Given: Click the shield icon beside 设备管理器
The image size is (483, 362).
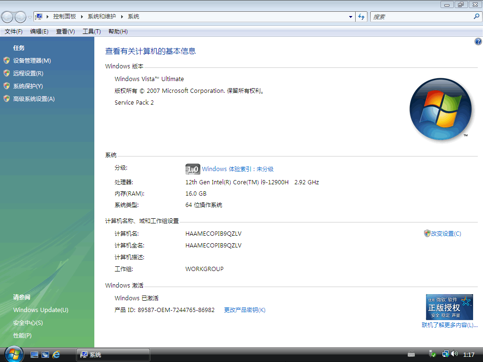Looking at the screenshot, I should pos(7,60).
